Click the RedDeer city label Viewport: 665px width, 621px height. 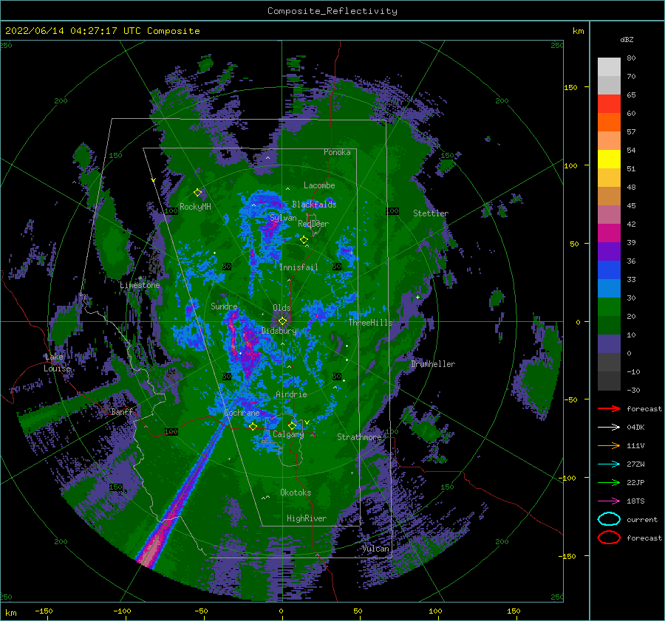313,224
